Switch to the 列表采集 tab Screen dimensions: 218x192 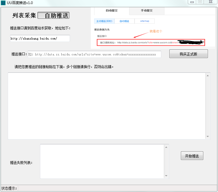[x=24, y=15]
